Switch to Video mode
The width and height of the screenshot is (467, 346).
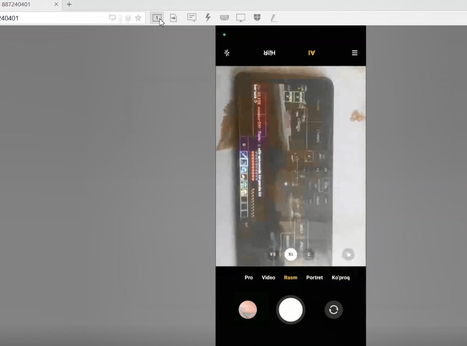point(268,278)
